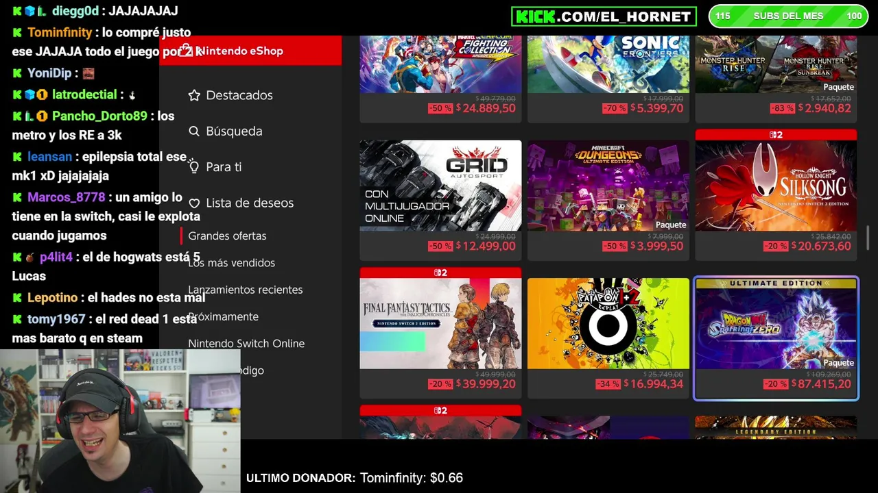Click the star icon beside Destacados

click(x=194, y=95)
